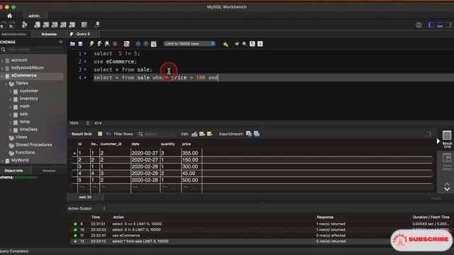Screen dimensions: 454x255
Task: Expand the sale table node
Action: click(11, 115)
